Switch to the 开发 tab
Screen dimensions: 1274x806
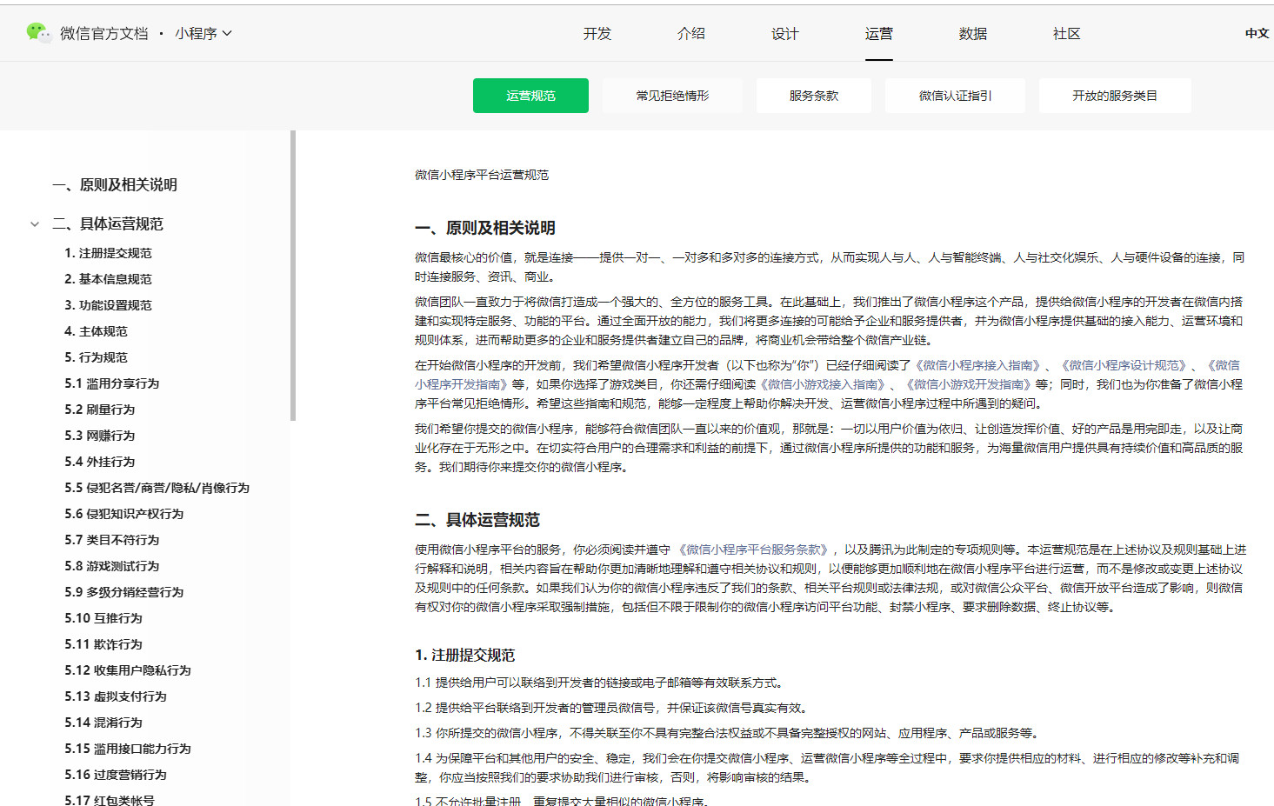(597, 33)
